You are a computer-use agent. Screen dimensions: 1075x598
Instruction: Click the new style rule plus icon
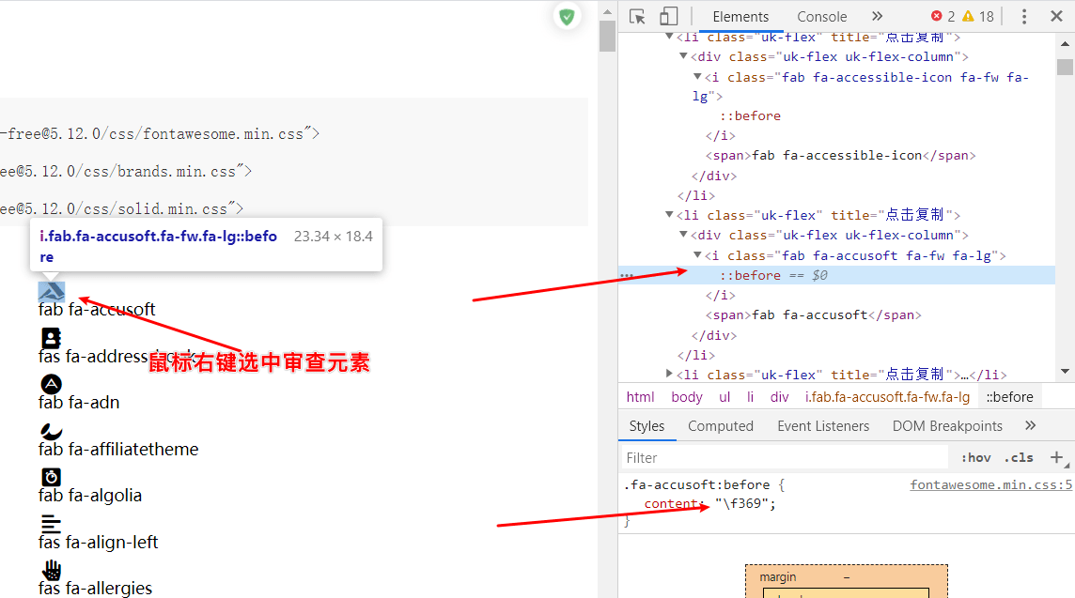[x=1057, y=457]
